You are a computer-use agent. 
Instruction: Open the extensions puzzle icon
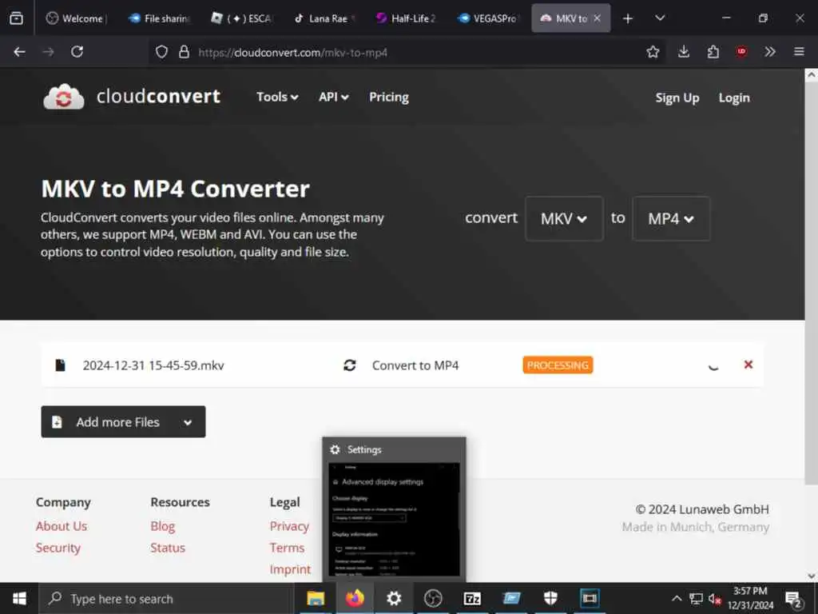point(713,52)
